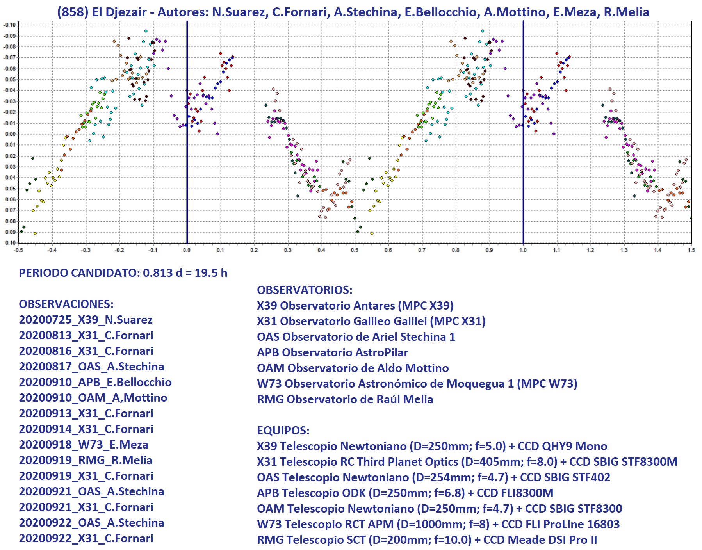
Task: Select the PERIODO CANDIDATO text line
Action: 123,272
